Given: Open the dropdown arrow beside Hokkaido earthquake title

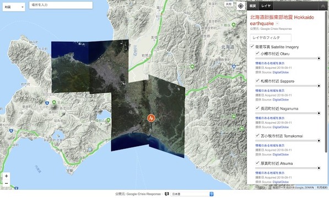Looking at the screenshot, I should pos(277,24).
